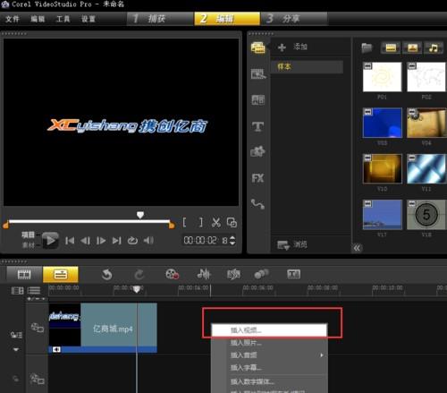This screenshot has height=393, width=447.
Task: Collapse the library panel with double chevron
Action: [x=357, y=248]
